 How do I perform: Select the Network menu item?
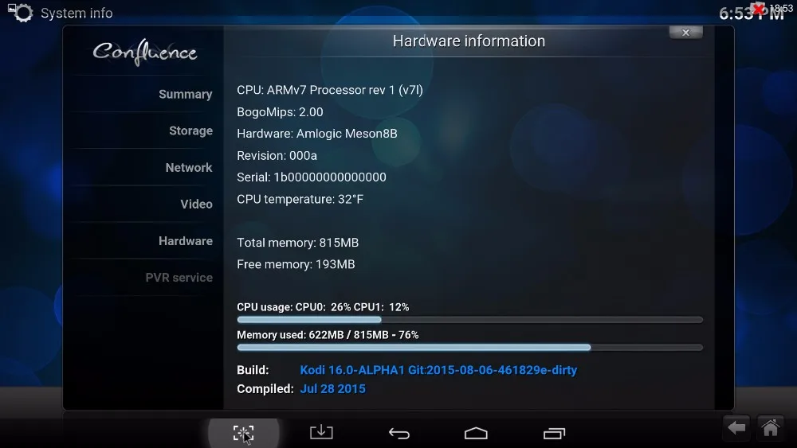point(189,167)
